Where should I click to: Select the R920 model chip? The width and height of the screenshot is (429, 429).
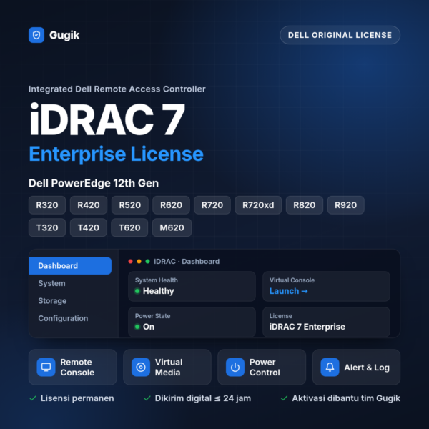point(346,205)
